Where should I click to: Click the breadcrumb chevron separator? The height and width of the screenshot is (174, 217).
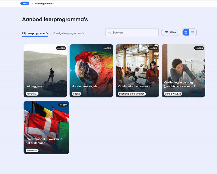click(x=32, y=4)
